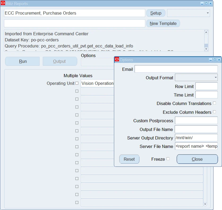Minimize the Blitz Reports window

pyautogui.click(x=202, y=3)
